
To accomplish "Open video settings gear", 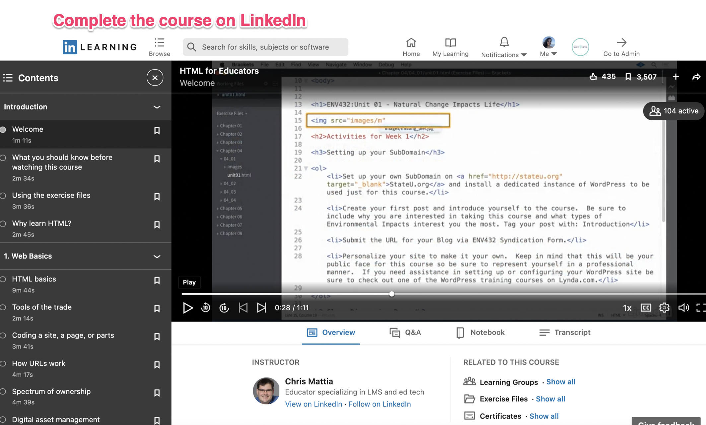I will point(664,308).
